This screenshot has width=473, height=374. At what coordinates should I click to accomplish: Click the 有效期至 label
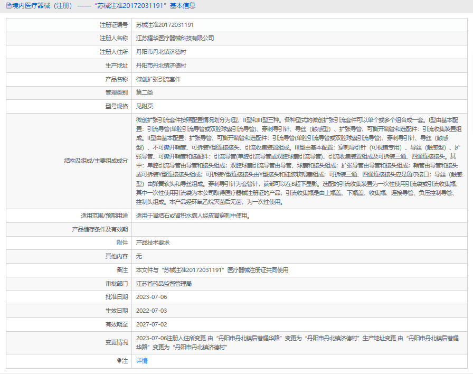coord(117,324)
